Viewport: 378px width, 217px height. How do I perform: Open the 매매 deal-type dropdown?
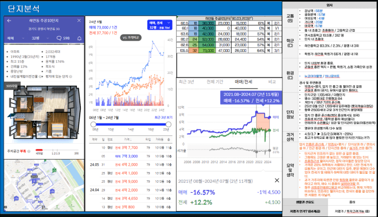16,38
